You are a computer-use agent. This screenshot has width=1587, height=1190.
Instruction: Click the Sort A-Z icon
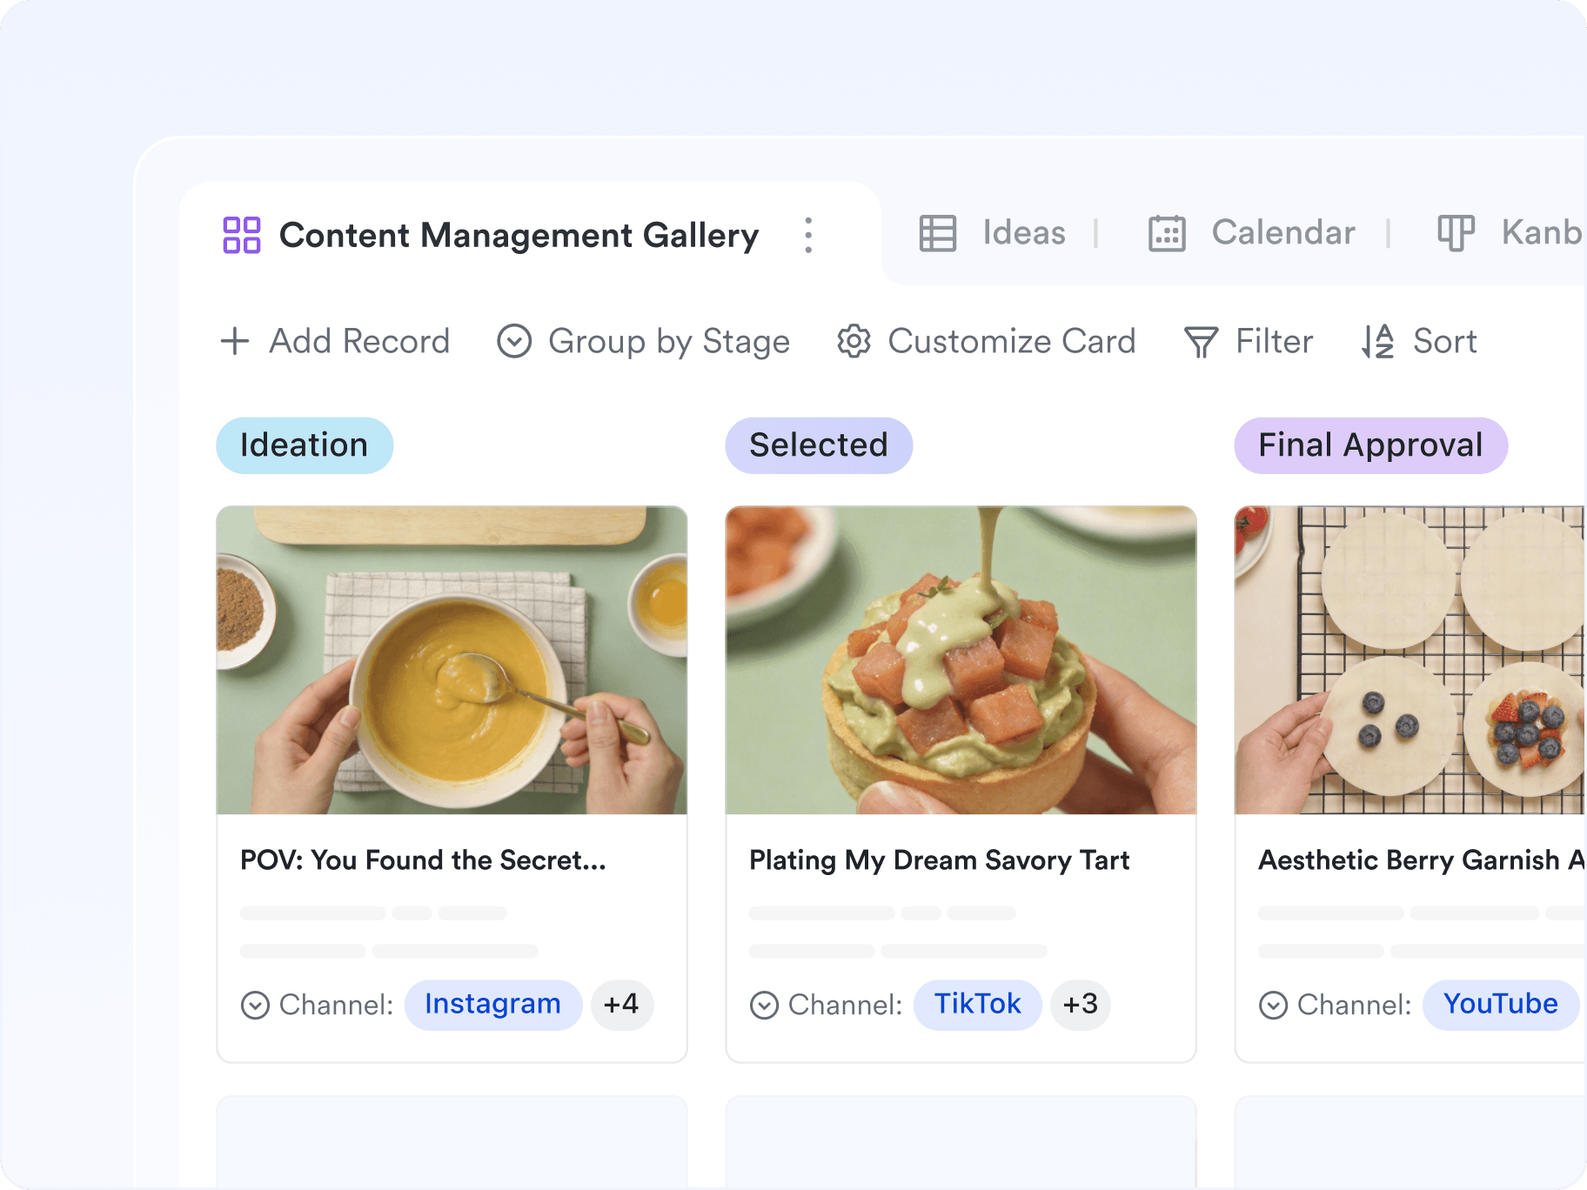1378,341
